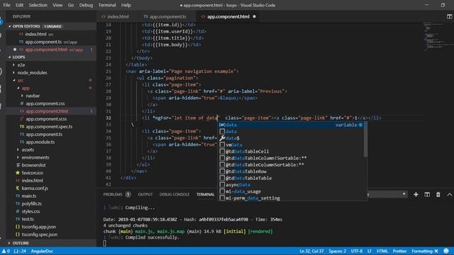The width and height of the screenshot is (454, 255).
Task: Pick the 'mi-data_usage' suggestion
Action: (291, 191)
